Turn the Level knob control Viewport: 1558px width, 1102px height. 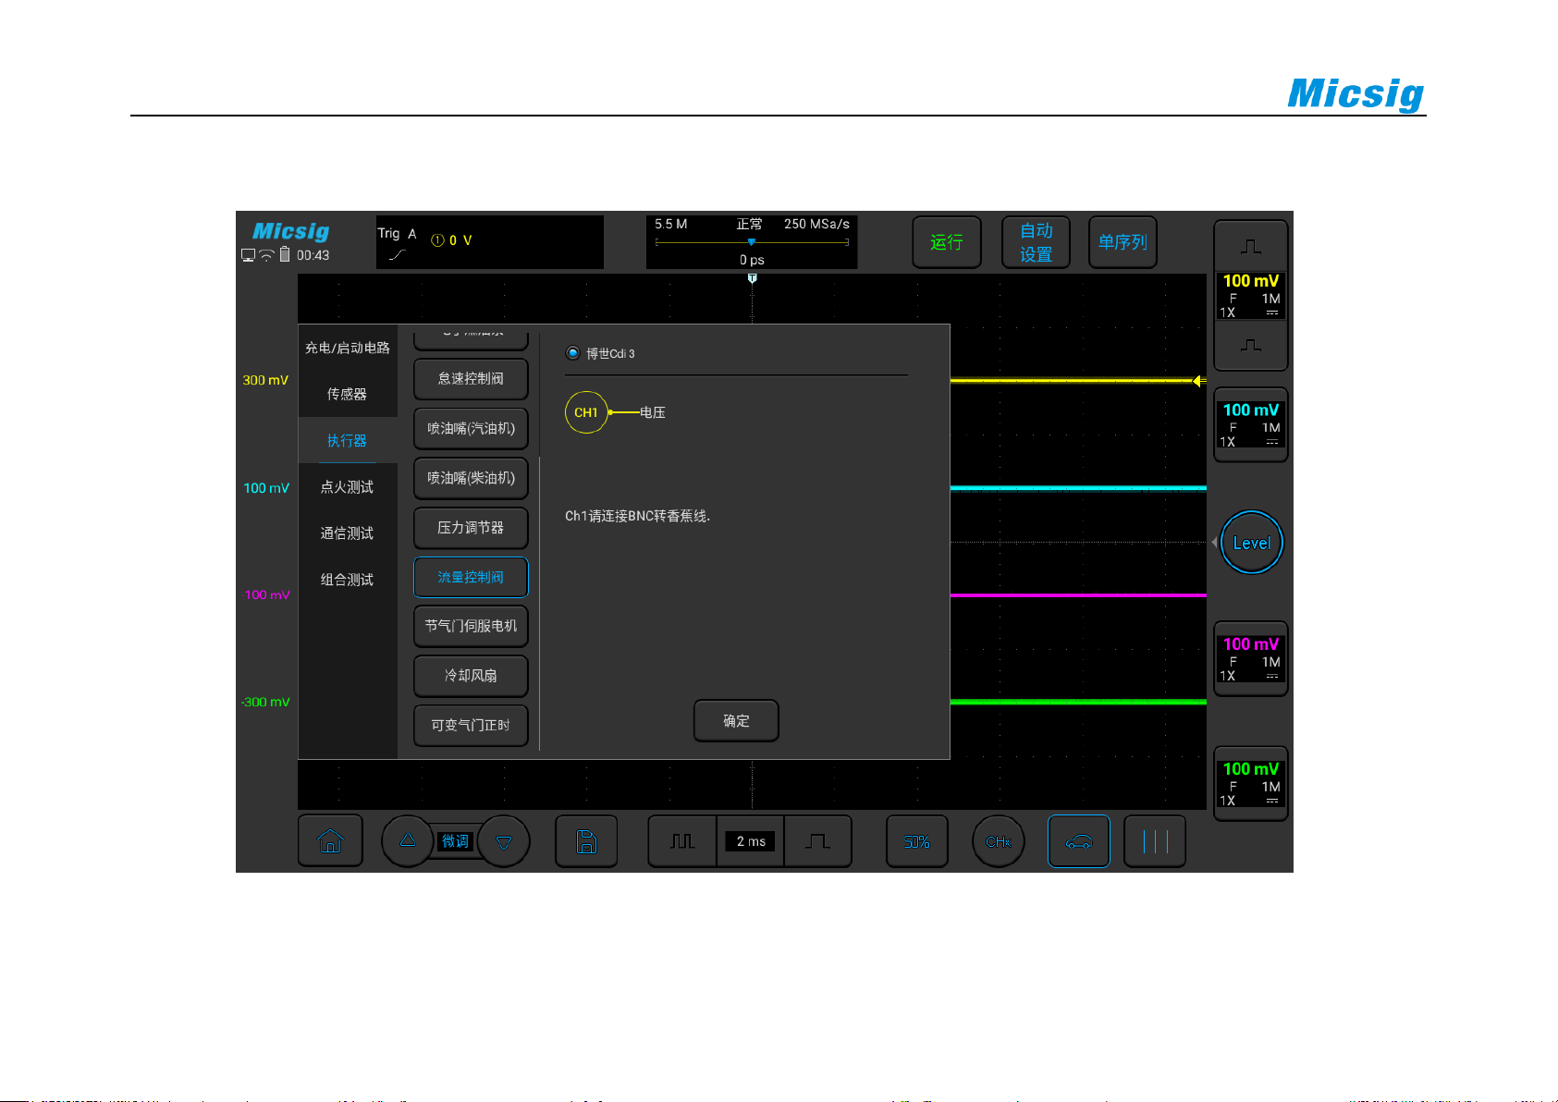pyautogui.click(x=1252, y=543)
